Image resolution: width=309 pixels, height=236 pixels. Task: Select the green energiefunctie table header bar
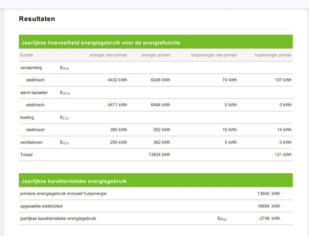click(x=156, y=42)
